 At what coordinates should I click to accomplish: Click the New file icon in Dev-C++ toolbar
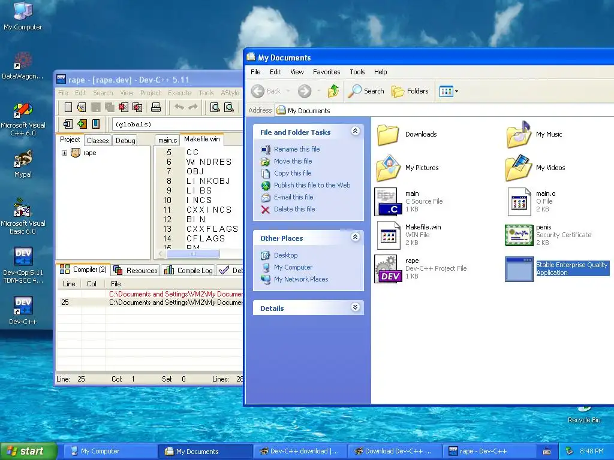[x=68, y=107]
